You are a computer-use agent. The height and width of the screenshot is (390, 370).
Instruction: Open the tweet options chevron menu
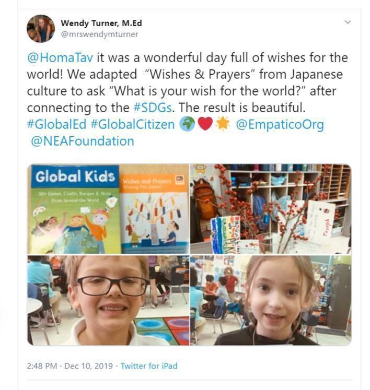[348, 22]
